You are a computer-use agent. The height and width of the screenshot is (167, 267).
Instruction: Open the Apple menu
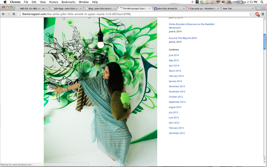5,2
